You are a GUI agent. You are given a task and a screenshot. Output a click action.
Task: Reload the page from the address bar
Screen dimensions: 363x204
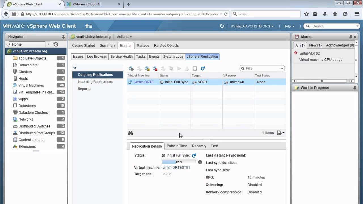(226, 14)
